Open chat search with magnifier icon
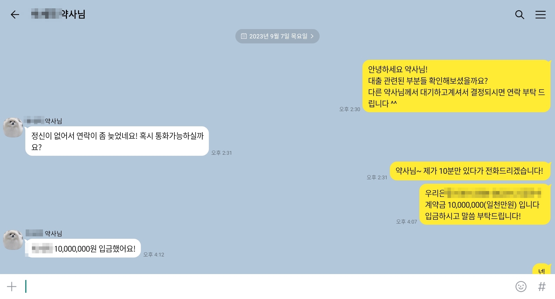This screenshot has height=299, width=555. click(520, 15)
